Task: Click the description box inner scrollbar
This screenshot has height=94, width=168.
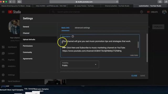Action: (x=138, y=45)
